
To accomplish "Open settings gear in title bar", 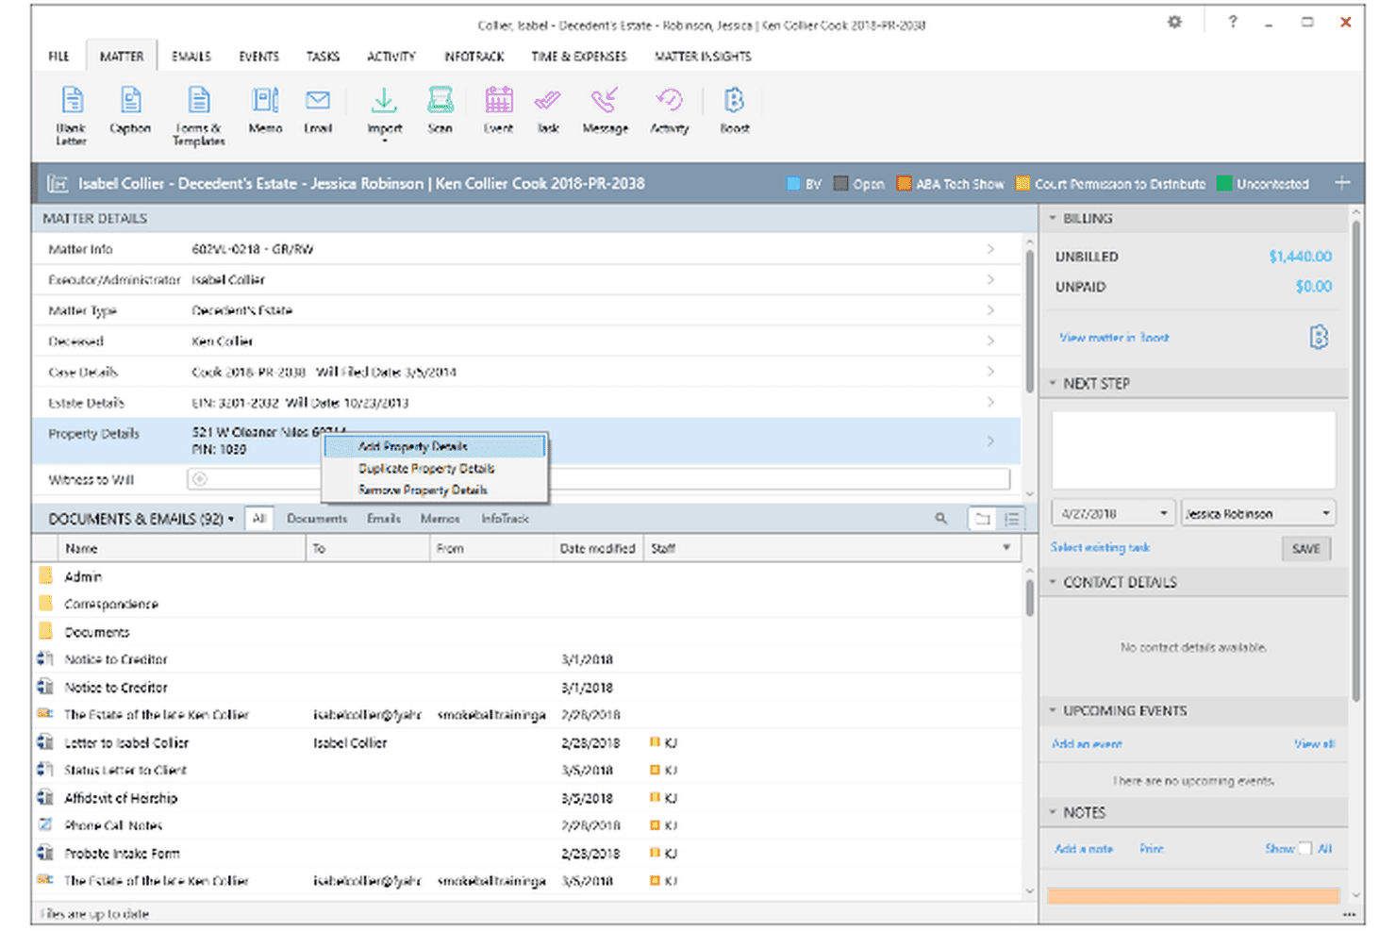I will pyautogui.click(x=1174, y=22).
